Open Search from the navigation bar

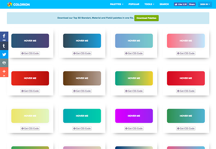[x=164, y=4]
